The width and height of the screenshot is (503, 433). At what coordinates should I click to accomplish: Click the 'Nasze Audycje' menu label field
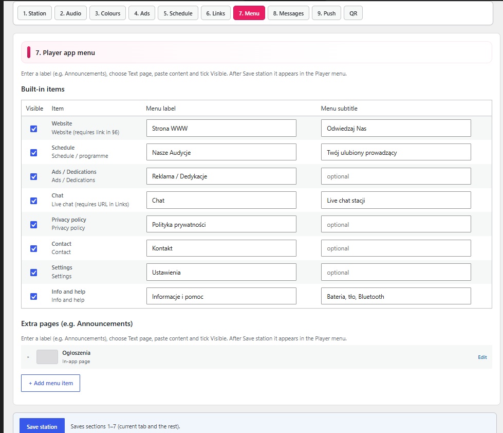pos(221,152)
